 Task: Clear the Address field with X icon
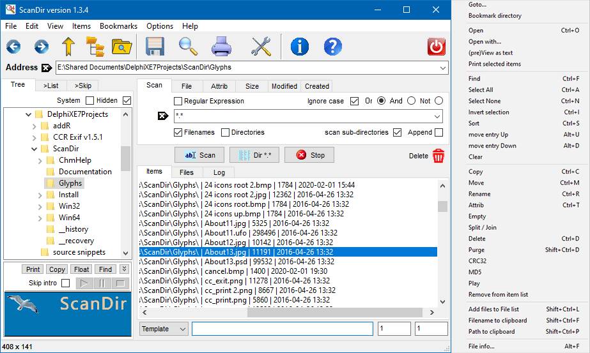click(47, 68)
